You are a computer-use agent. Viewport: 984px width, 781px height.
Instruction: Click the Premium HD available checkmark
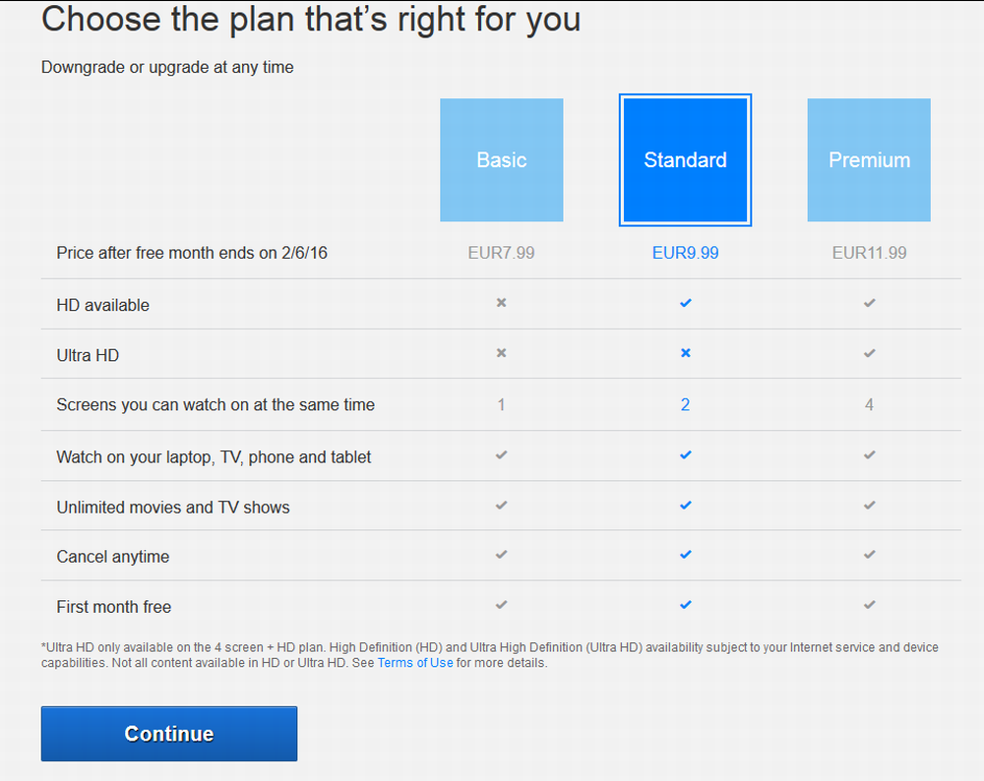point(869,303)
